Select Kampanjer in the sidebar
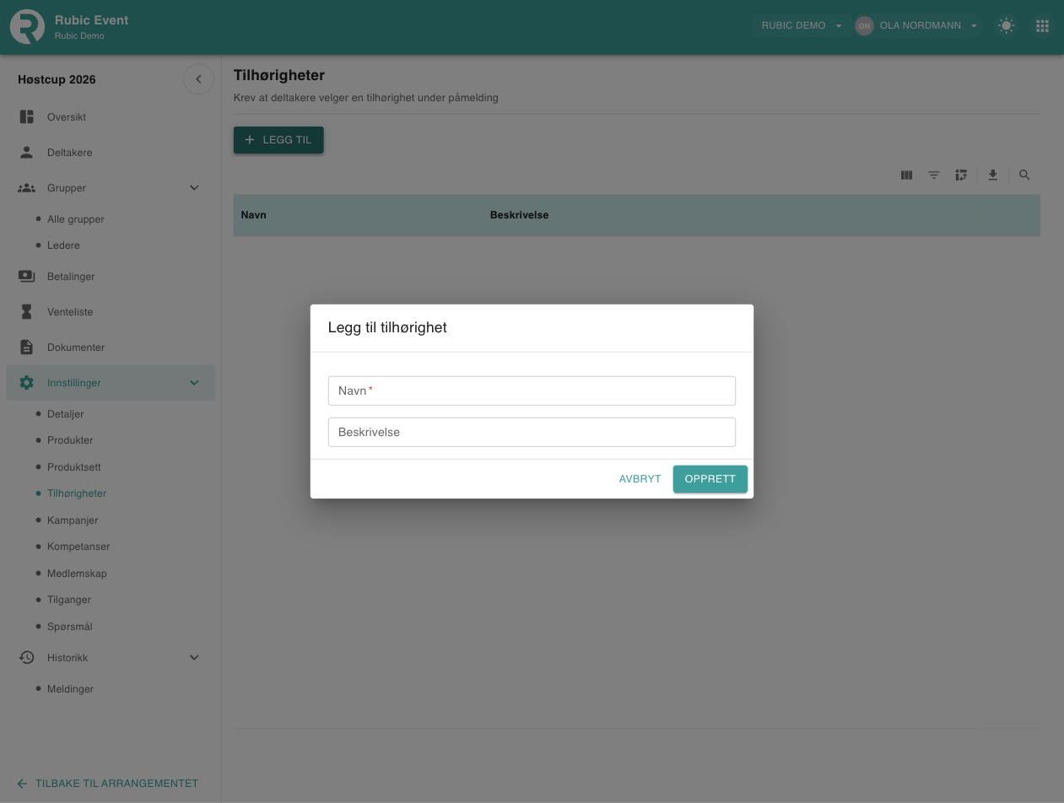Screen dimensions: 1064x803 pos(73,520)
